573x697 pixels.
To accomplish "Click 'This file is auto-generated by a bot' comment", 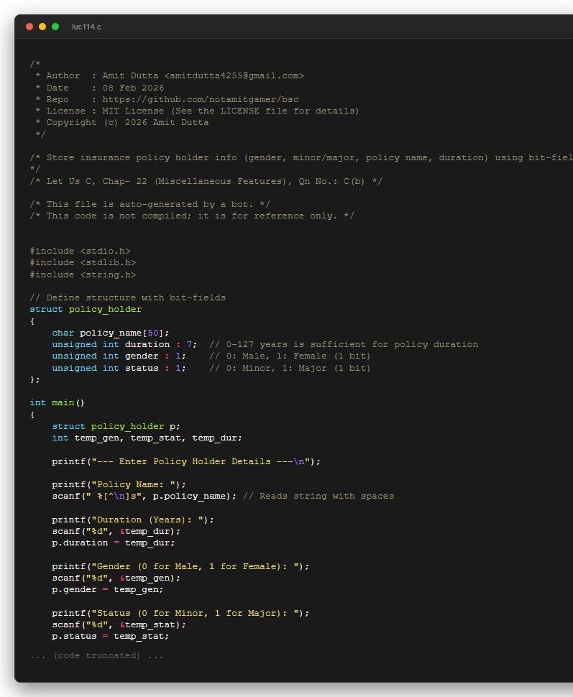I will (150, 204).
